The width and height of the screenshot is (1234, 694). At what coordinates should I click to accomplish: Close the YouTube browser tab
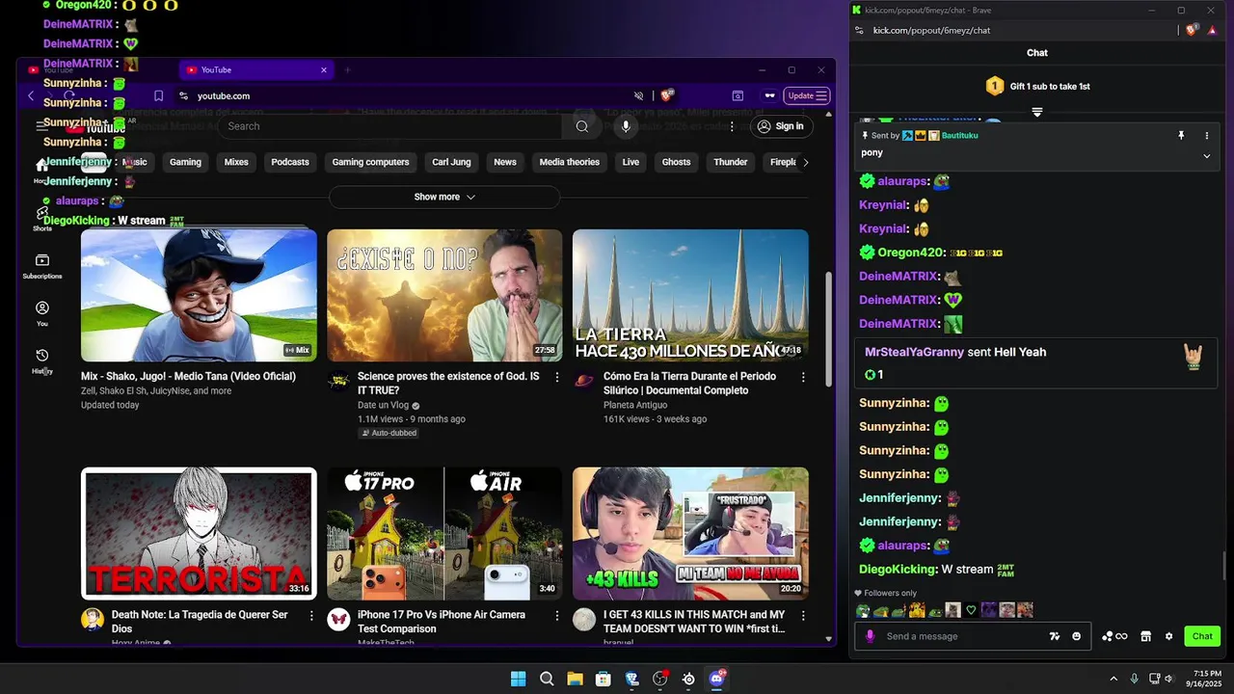(x=324, y=69)
